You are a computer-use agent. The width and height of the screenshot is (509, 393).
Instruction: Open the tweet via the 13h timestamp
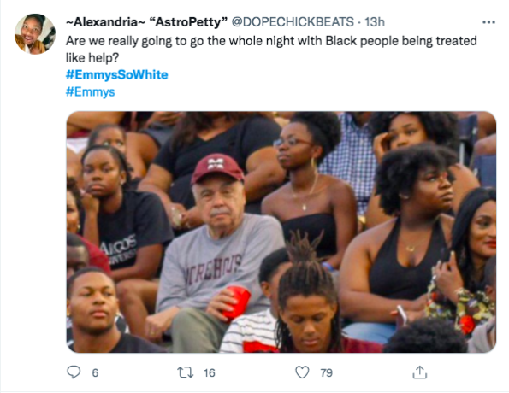coord(375,22)
